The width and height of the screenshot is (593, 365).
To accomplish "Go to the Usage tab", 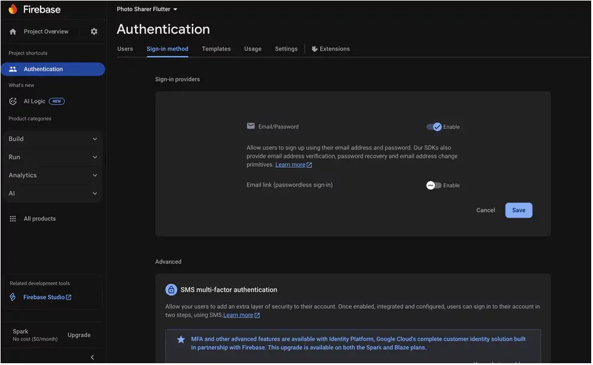I will (253, 49).
